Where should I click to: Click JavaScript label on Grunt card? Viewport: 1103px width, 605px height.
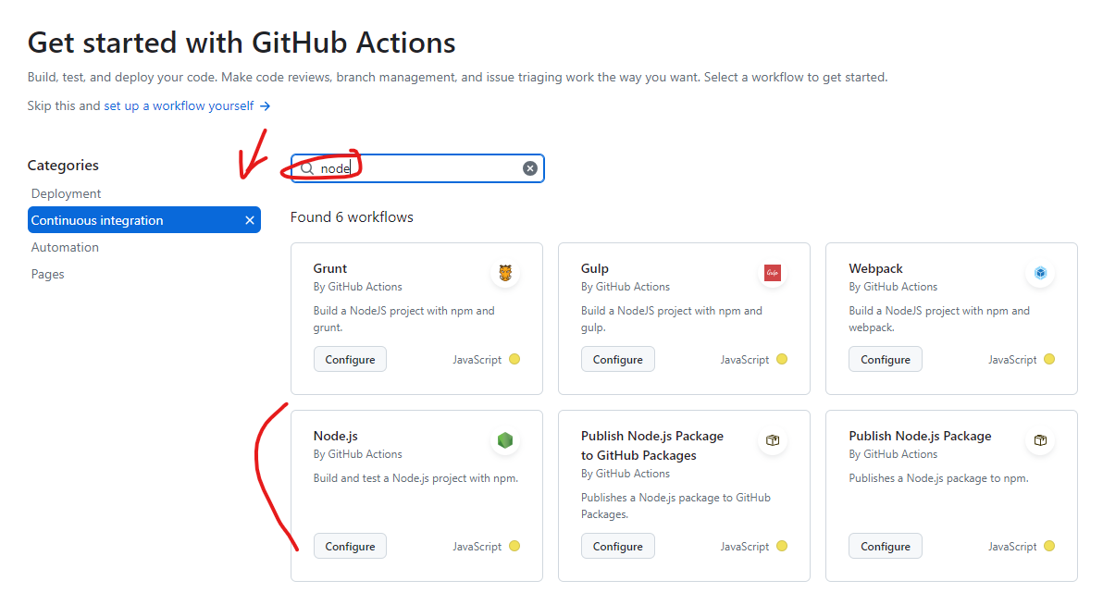pos(477,360)
